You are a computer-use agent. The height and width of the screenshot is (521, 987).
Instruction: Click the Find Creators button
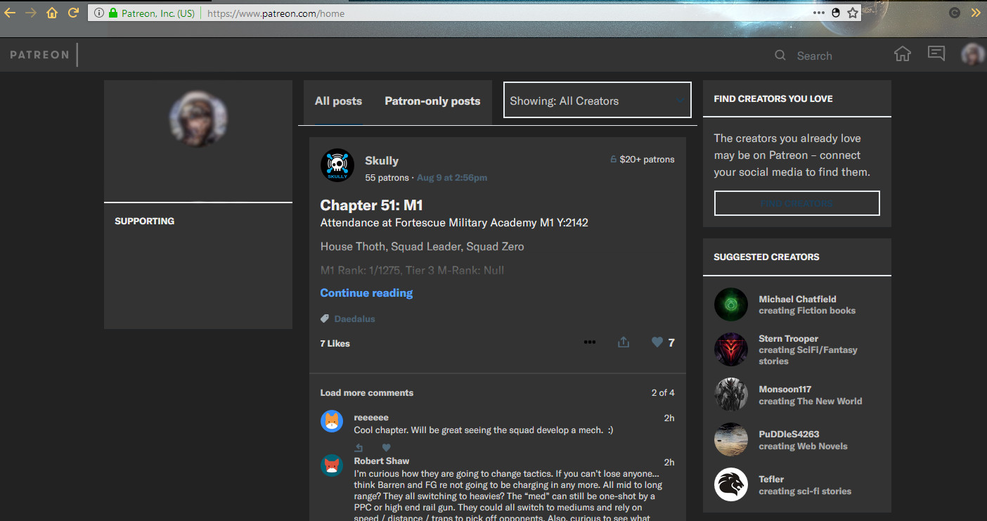pos(796,203)
